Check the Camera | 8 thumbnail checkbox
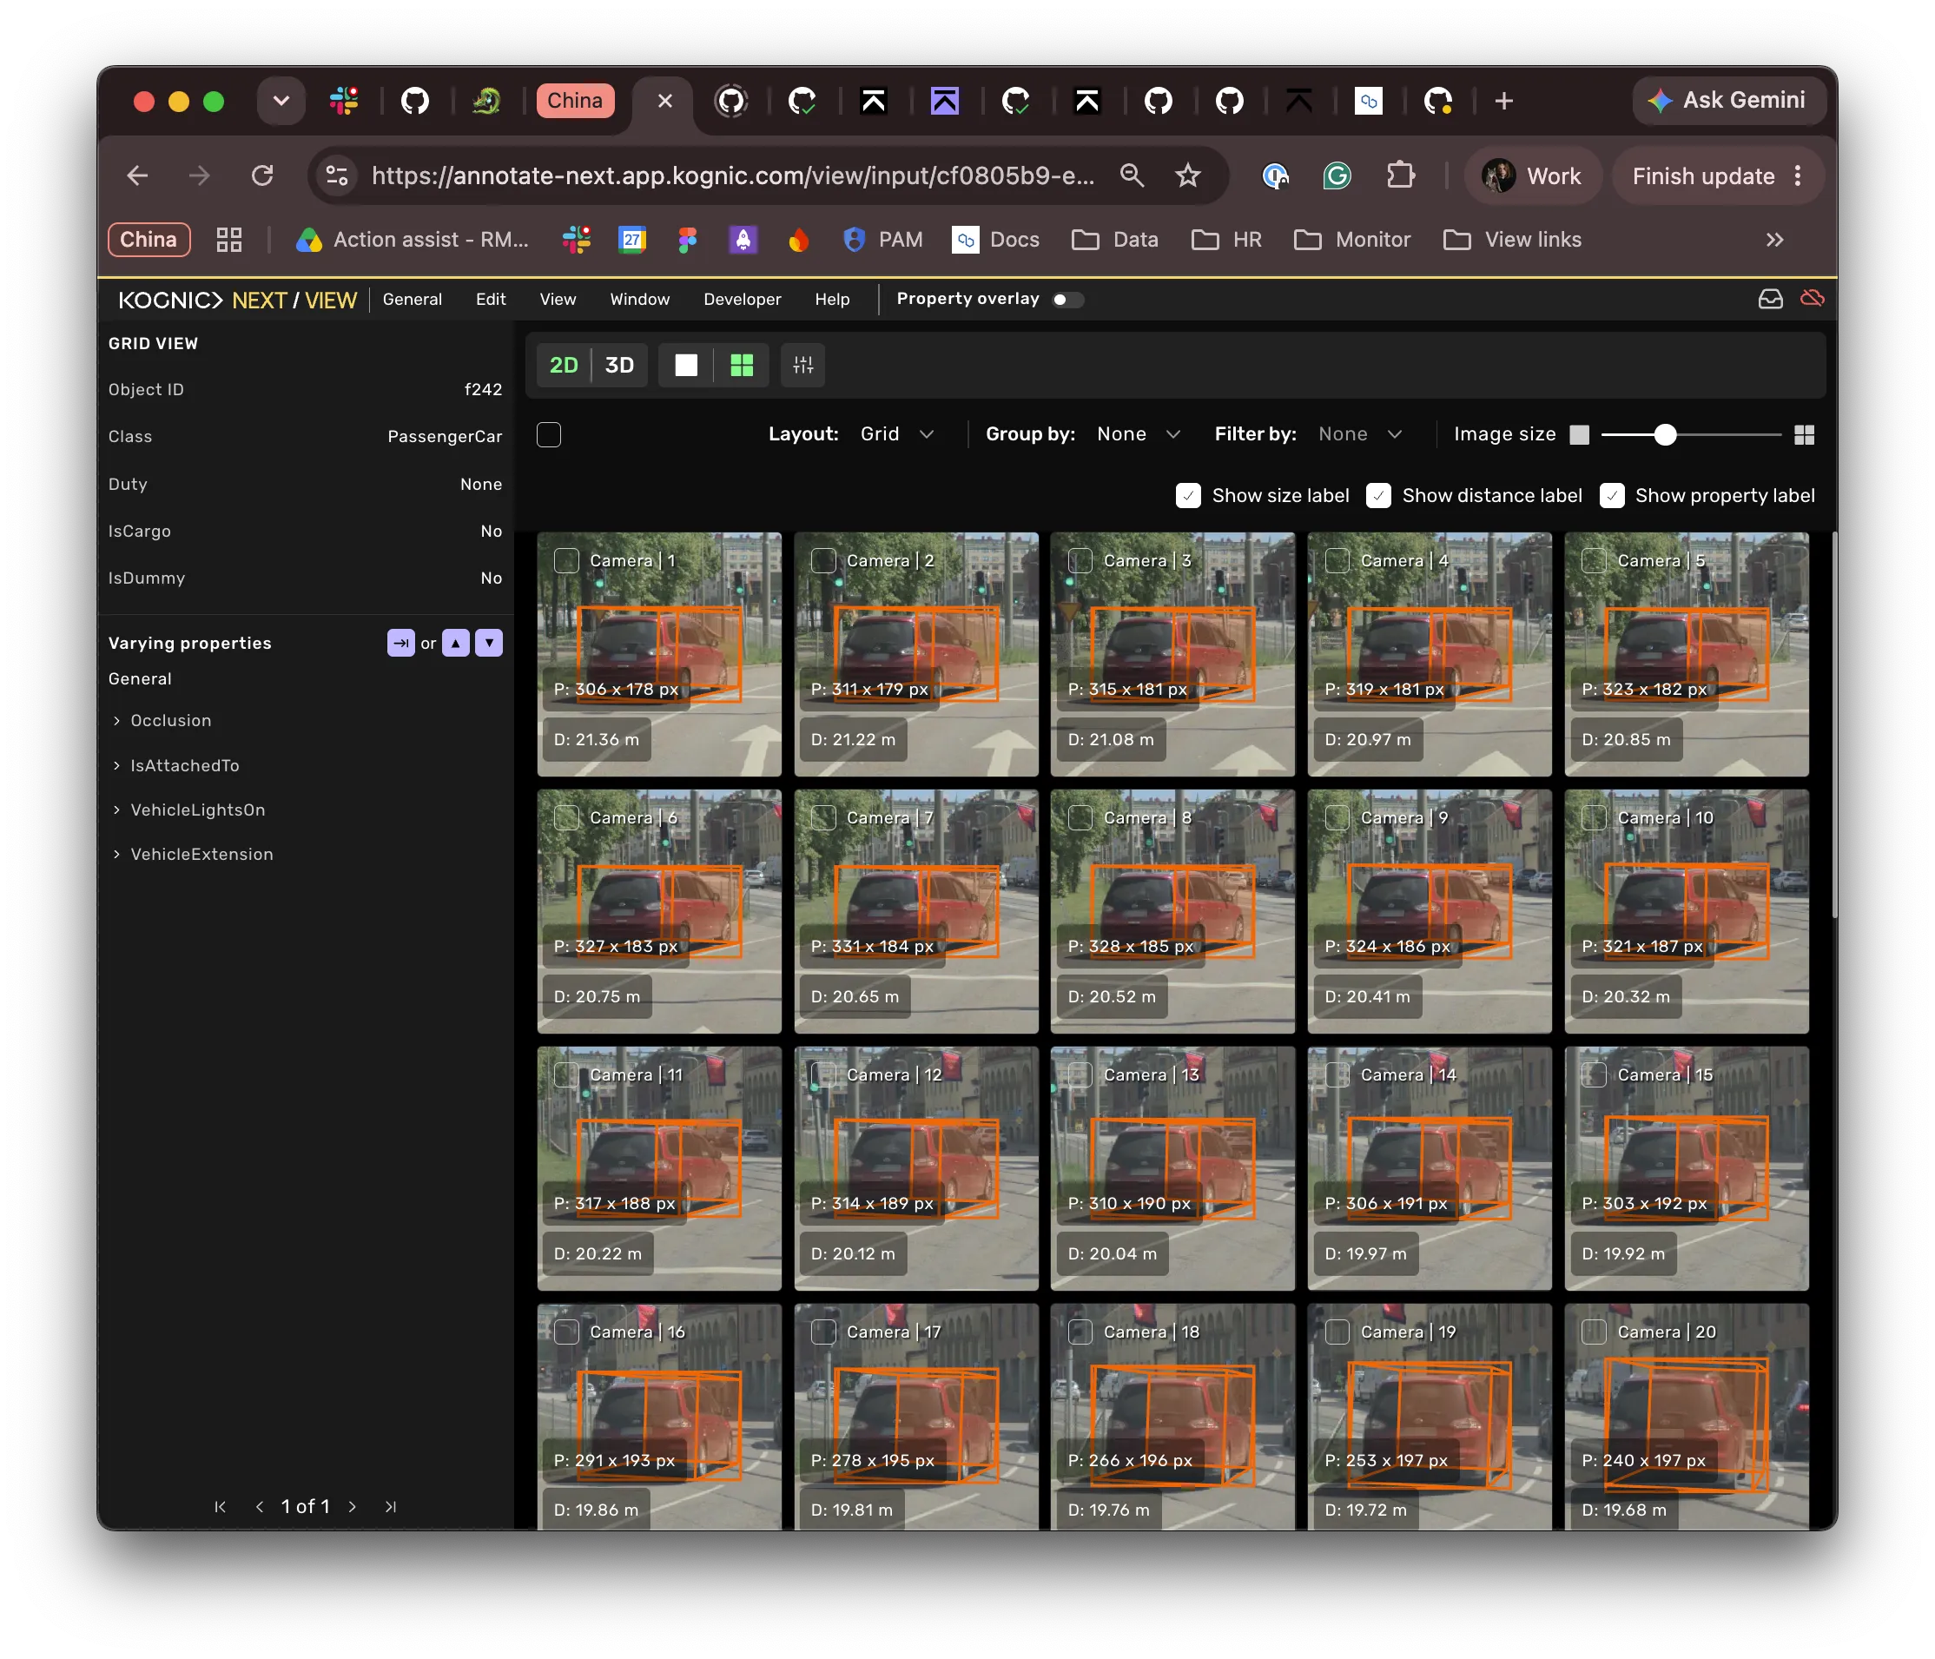 click(x=1080, y=817)
